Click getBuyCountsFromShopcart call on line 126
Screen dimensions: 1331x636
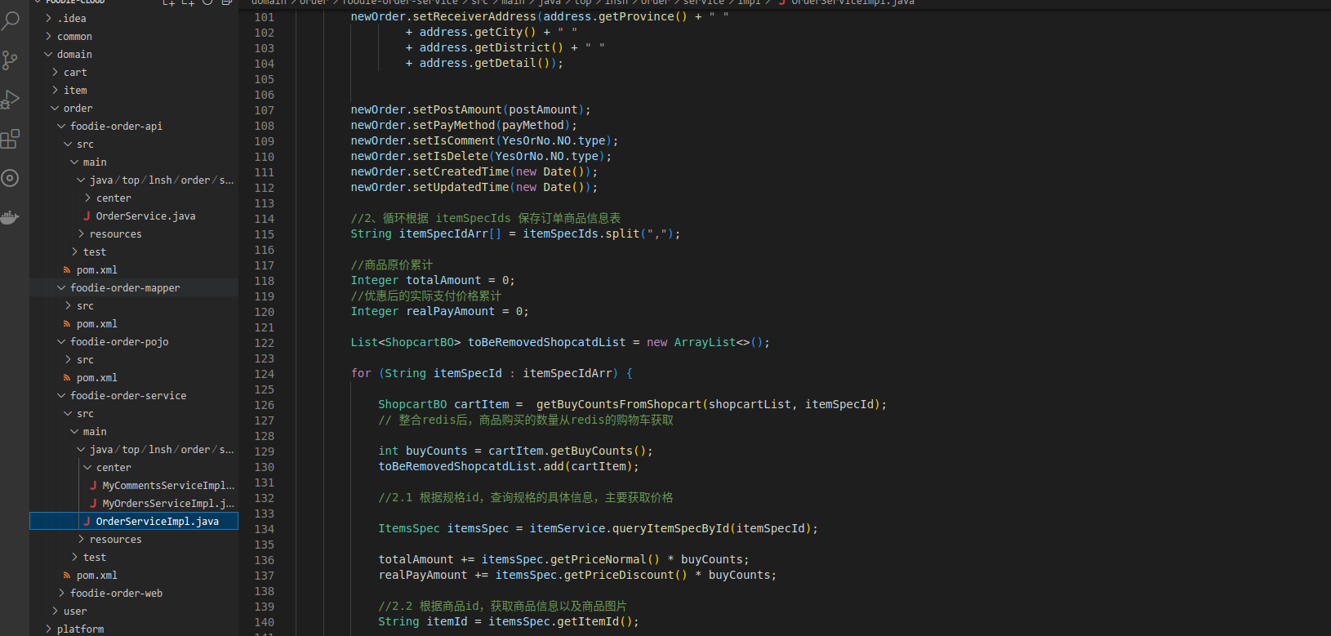619,404
